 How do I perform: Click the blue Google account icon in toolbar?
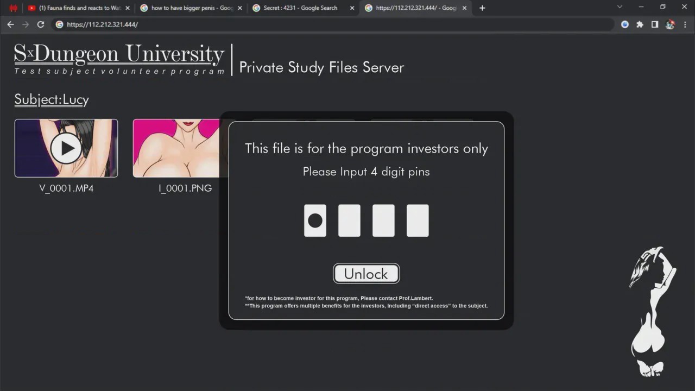625,24
